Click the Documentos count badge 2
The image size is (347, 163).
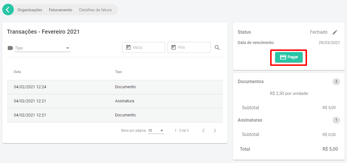click(x=336, y=82)
